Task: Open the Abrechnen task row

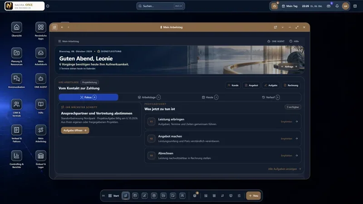Action: coord(223,155)
